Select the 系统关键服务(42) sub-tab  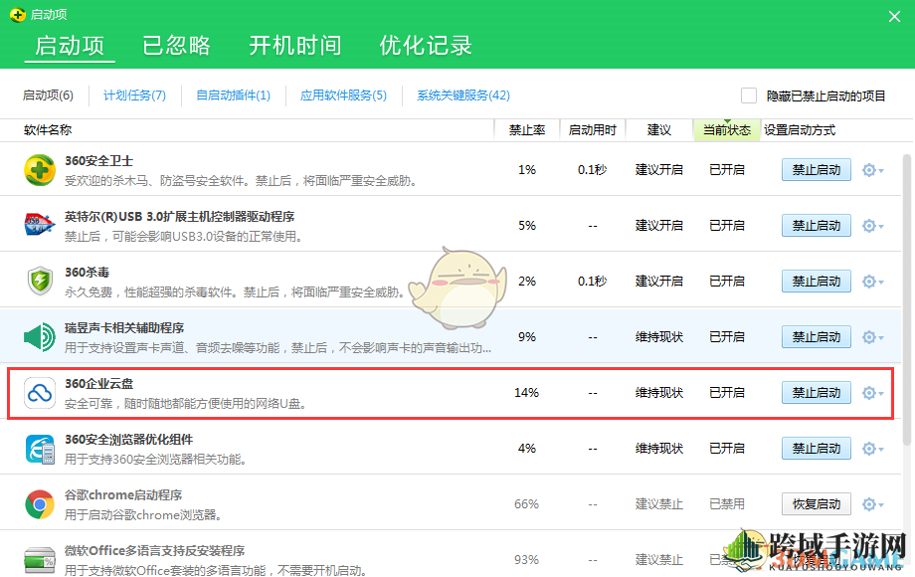coord(463,96)
